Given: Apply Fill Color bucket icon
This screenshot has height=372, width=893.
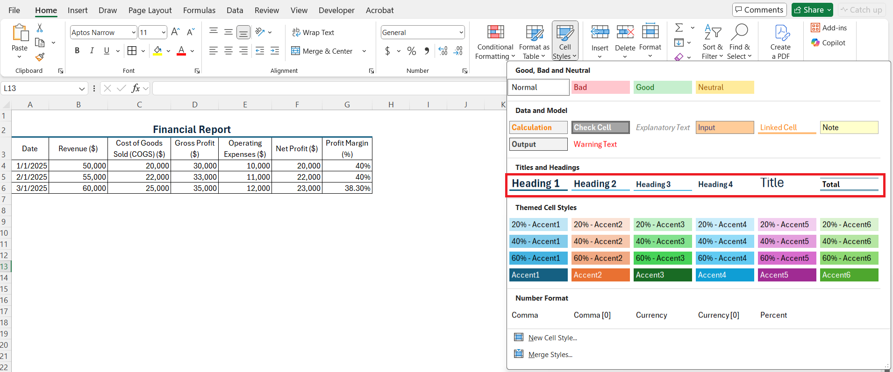Looking at the screenshot, I should pyautogui.click(x=158, y=51).
